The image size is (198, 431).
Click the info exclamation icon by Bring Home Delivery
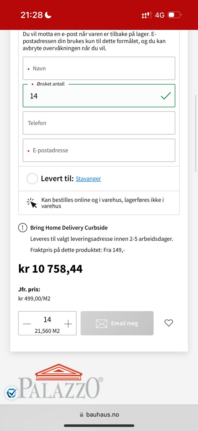pos(23,228)
